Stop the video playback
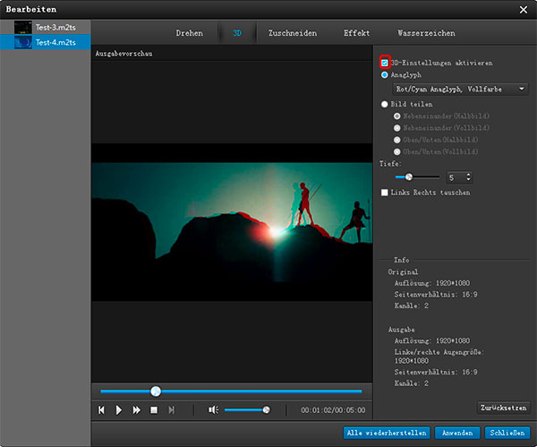 coord(154,410)
